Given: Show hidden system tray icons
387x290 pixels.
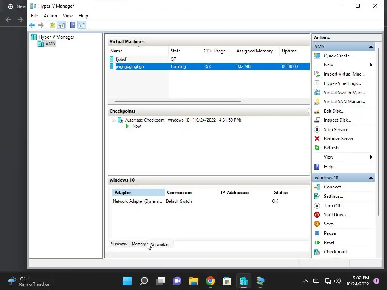Looking at the screenshot, I should tap(305, 281).
